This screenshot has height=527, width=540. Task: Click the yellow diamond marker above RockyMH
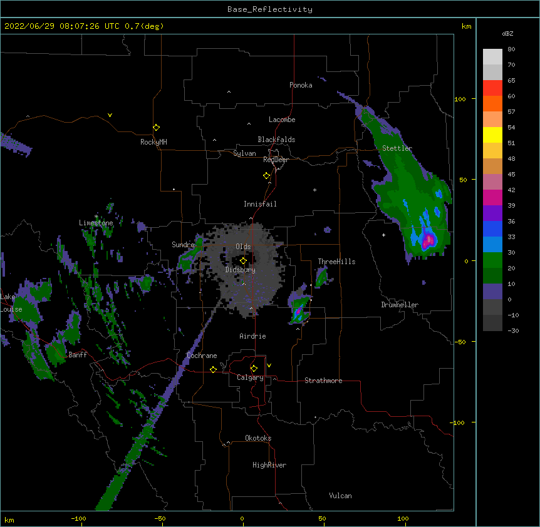tap(156, 127)
